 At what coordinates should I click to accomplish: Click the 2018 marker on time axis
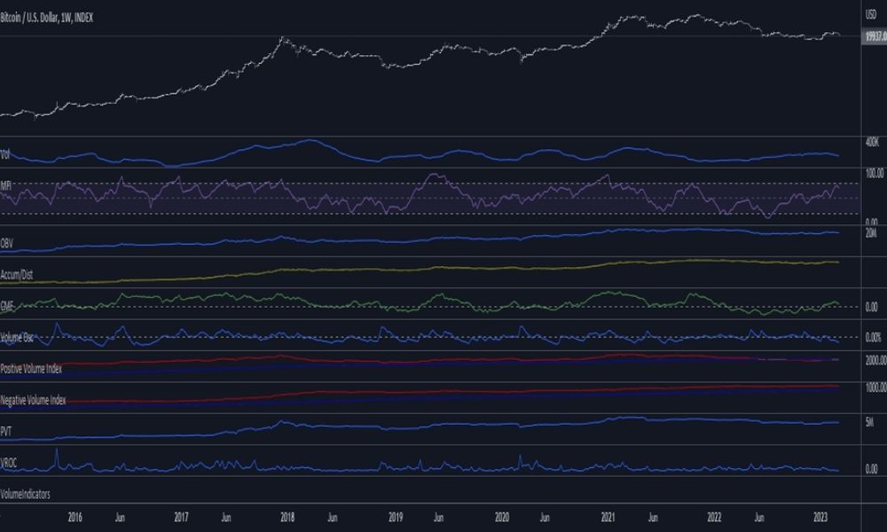pos(287,517)
